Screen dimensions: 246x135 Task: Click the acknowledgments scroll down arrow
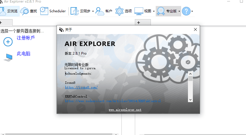[190, 100]
